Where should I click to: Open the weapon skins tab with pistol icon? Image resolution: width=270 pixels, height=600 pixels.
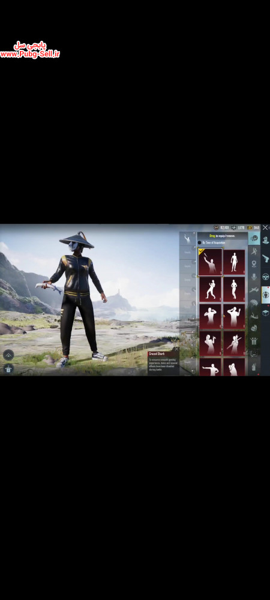[x=265, y=258]
